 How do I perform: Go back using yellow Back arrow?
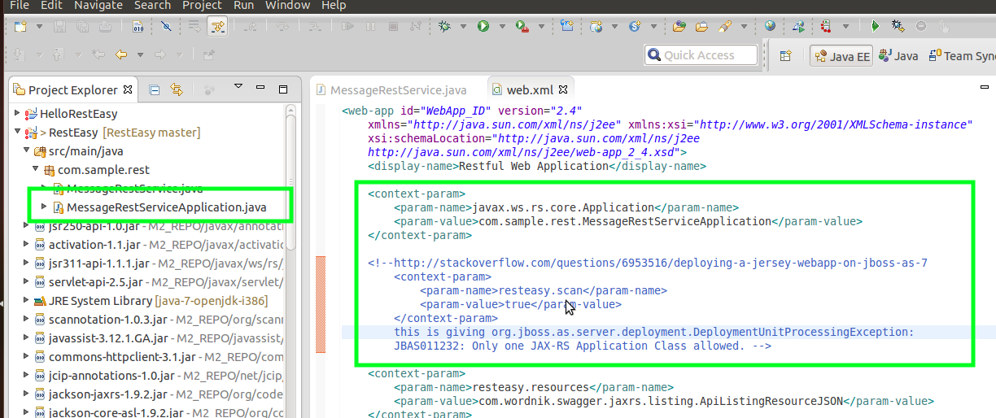coord(121,55)
